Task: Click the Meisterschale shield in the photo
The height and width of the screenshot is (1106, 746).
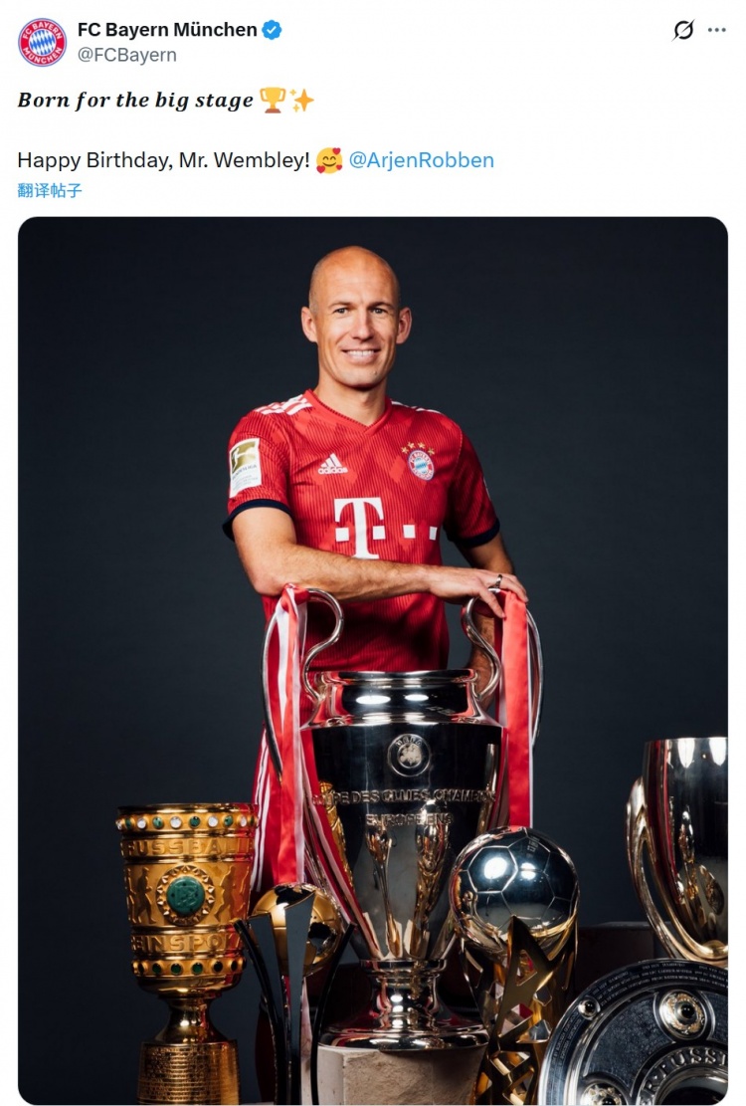Action: tap(638, 1033)
